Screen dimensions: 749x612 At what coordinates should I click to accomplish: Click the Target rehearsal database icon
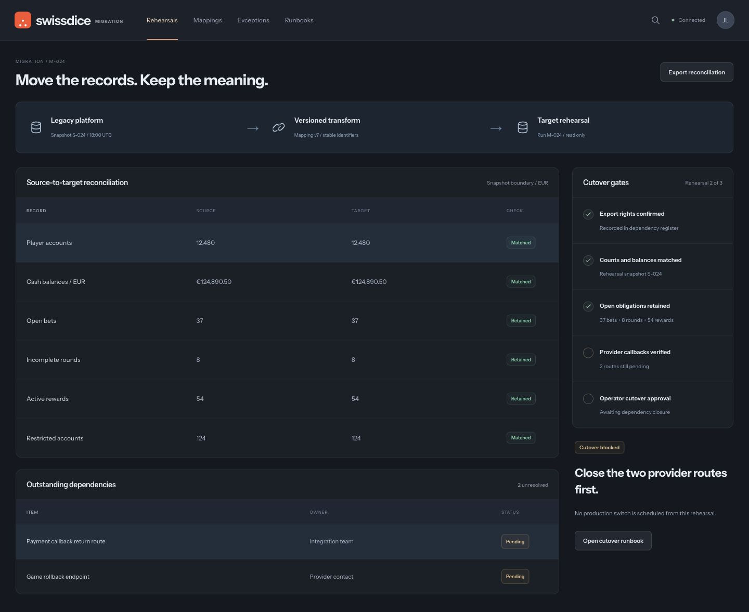click(x=523, y=127)
